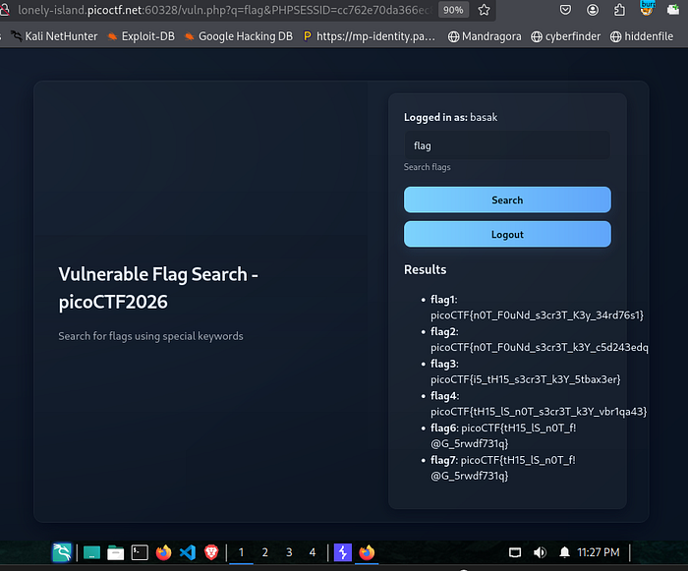The height and width of the screenshot is (571, 688).
Task: Click the search flags input field
Action: click(507, 145)
